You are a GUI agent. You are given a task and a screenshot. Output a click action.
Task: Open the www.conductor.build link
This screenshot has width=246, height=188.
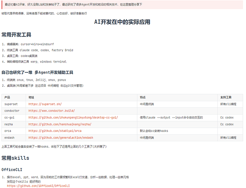click(52, 111)
